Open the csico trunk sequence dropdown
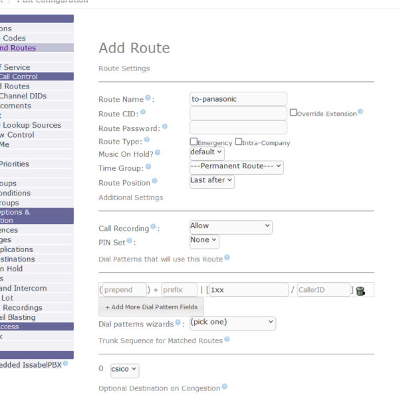The height and width of the screenshot is (399, 399). point(125,369)
